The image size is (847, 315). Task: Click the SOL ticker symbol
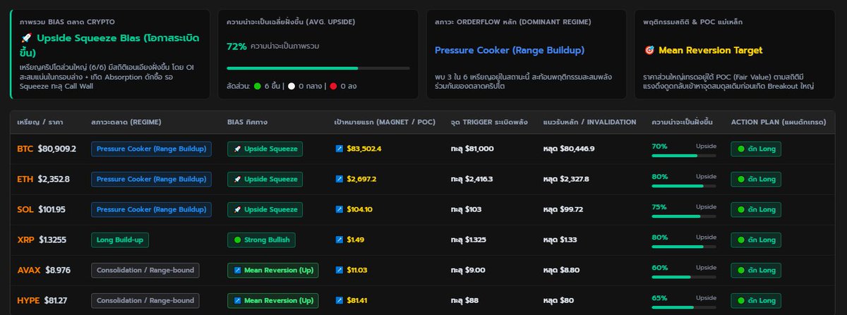point(25,209)
